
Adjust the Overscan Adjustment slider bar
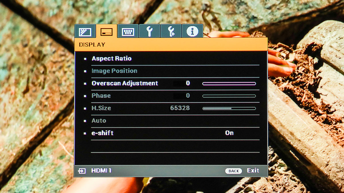pos(229,83)
